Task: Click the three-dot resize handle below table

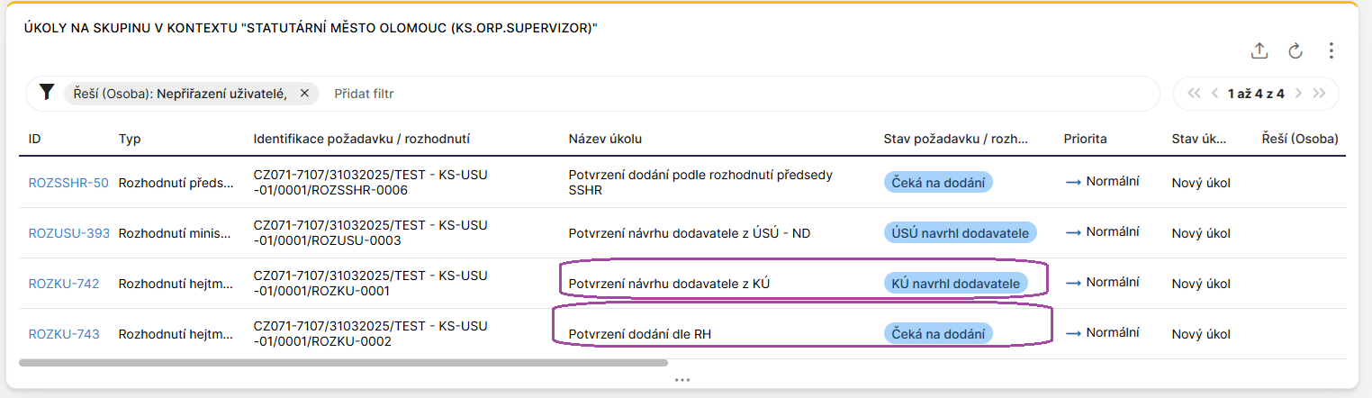Action: (681, 380)
